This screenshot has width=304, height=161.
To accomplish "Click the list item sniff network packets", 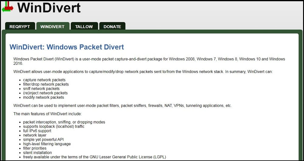I will pos(41,89).
